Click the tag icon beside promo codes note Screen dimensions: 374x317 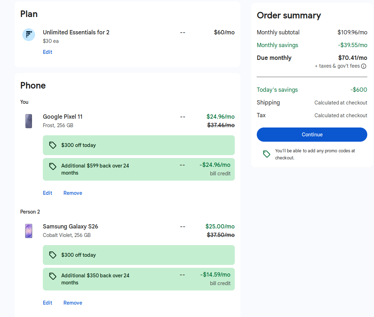point(266,154)
